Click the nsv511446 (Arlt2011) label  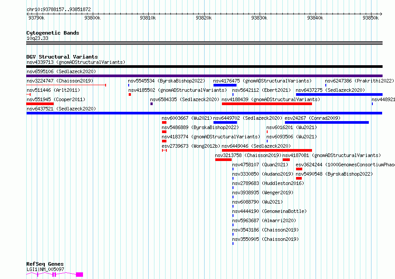[53, 90]
